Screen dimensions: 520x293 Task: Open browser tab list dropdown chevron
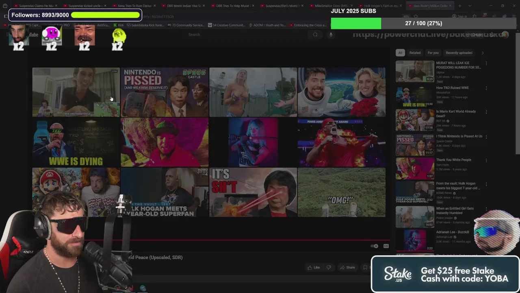(470, 6)
